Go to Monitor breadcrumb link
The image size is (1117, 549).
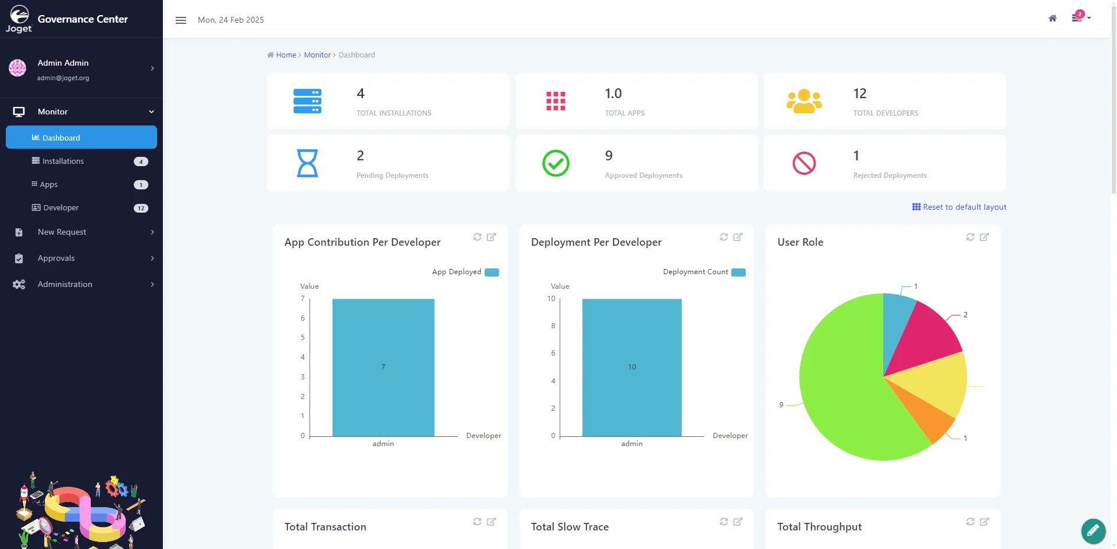[317, 55]
